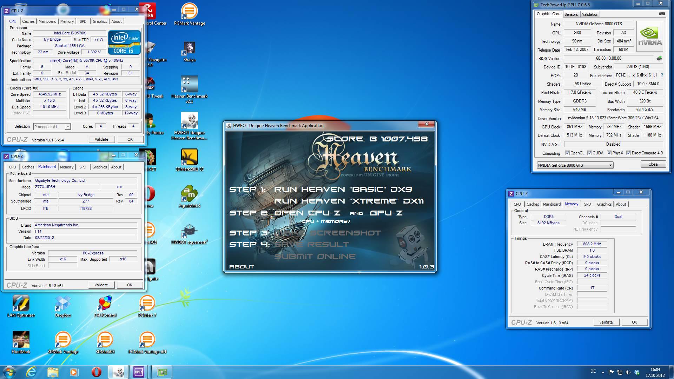Launch FluidMark desktop icon
The width and height of the screenshot is (674, 379).
tap(21, 343)
